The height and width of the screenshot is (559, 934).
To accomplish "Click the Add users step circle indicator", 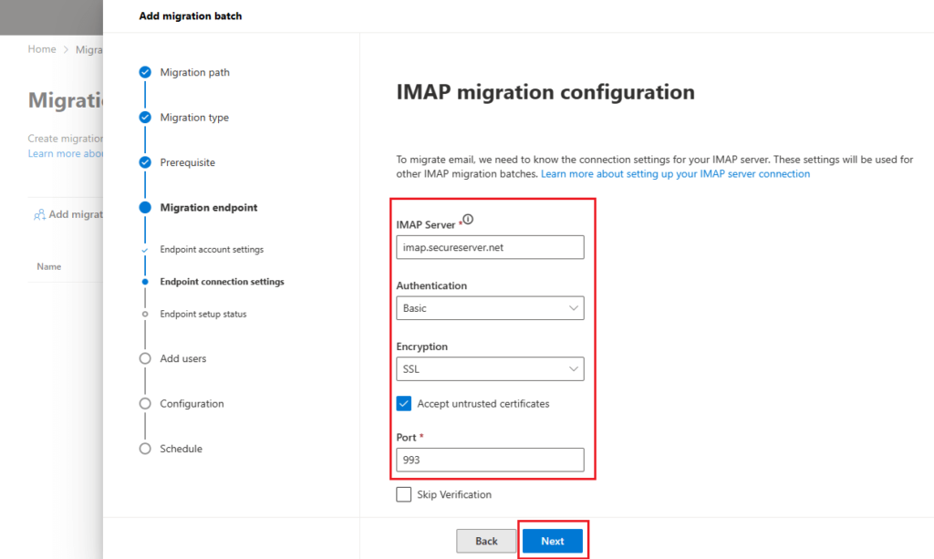I will pyautogui.click(x=145, y=358).
